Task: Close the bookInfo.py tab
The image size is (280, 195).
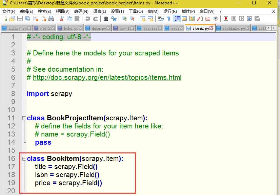Action: [247, 28]
